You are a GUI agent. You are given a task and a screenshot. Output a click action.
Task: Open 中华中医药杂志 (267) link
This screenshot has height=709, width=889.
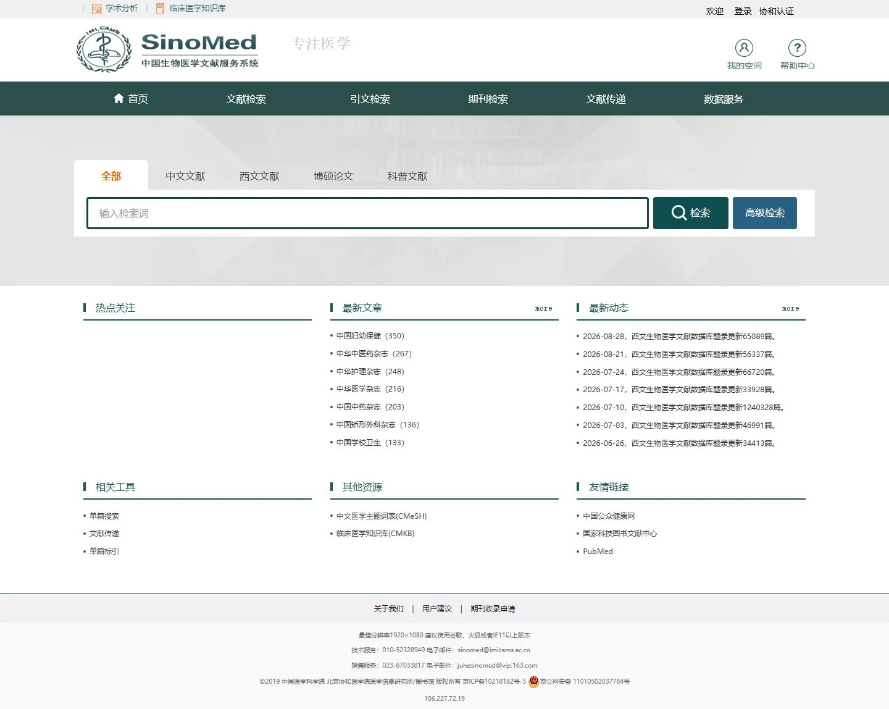(x=374, y=354)
